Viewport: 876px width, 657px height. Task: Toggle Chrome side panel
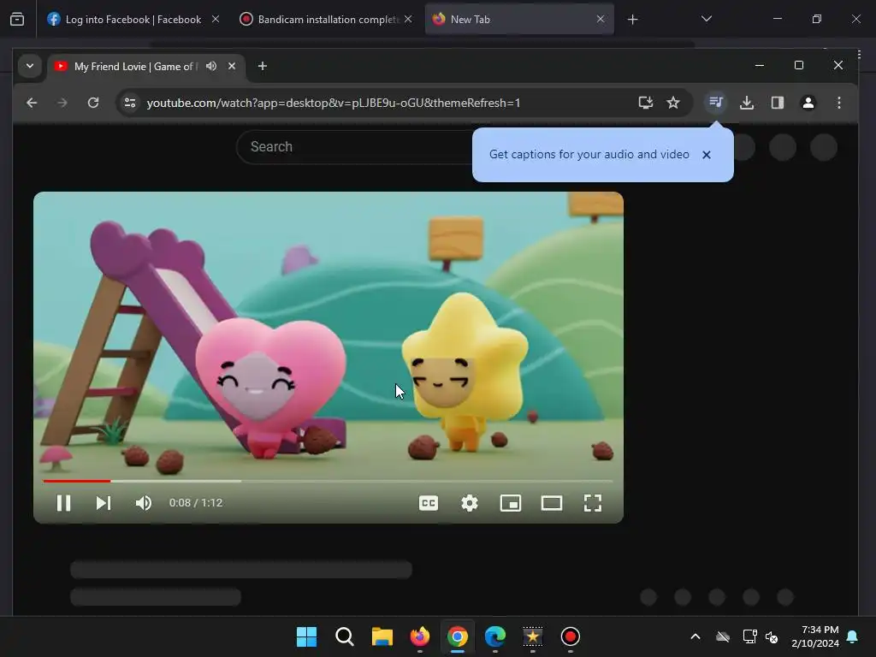pos(777,103)
